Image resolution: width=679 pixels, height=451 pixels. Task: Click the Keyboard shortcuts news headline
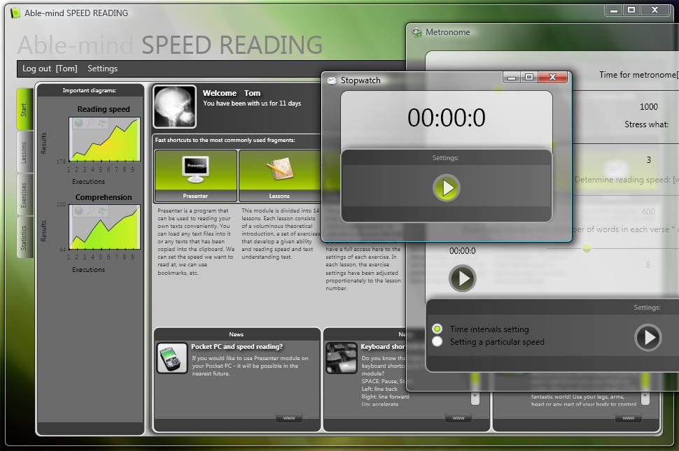(383, 347)
